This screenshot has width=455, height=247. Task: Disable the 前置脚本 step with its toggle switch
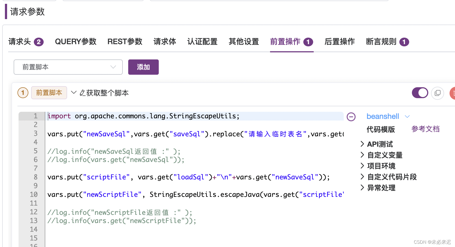(x=420, y=93)
